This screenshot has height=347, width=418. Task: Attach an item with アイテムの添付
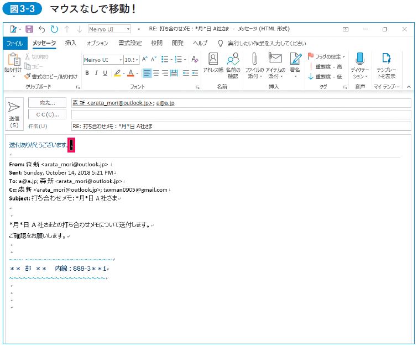(x=275, y=66)
